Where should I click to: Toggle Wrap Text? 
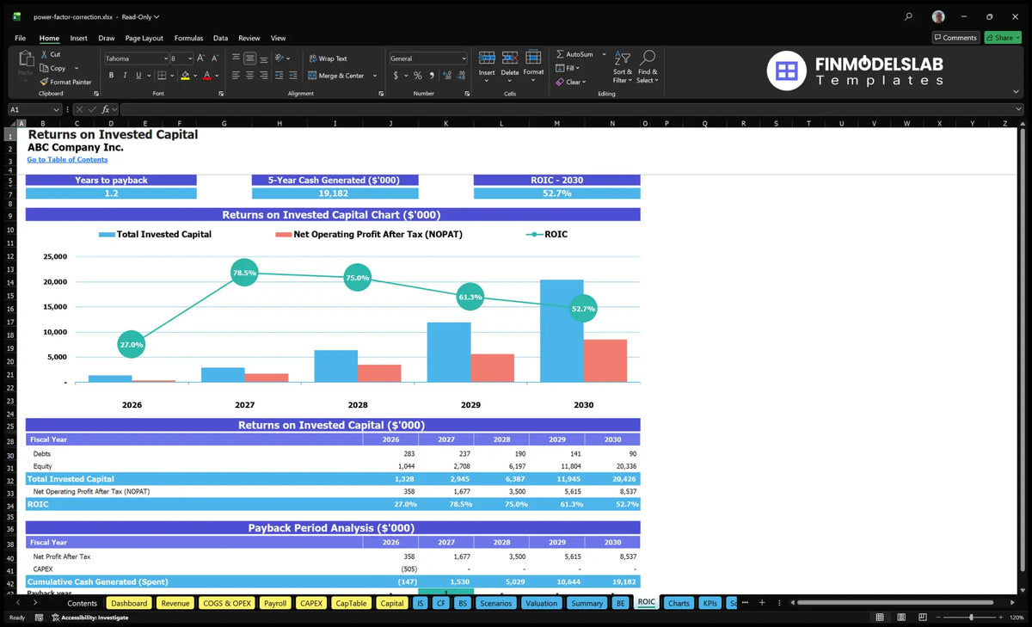[x=328, y=58]
